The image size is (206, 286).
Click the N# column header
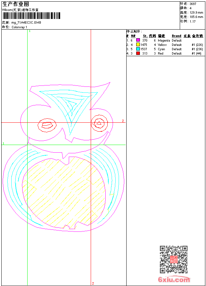point(133,36)
